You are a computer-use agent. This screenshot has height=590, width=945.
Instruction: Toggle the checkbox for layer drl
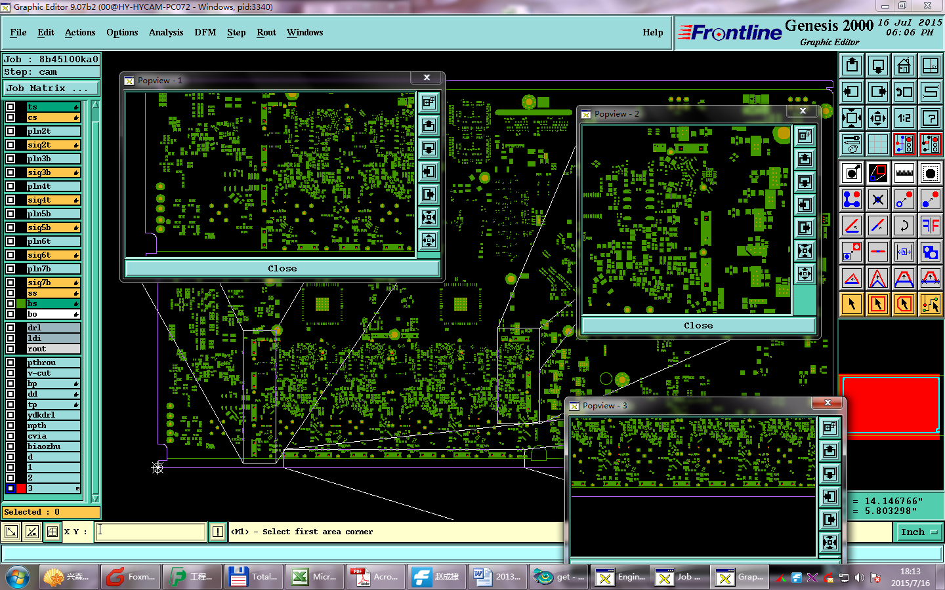(10, 328)
